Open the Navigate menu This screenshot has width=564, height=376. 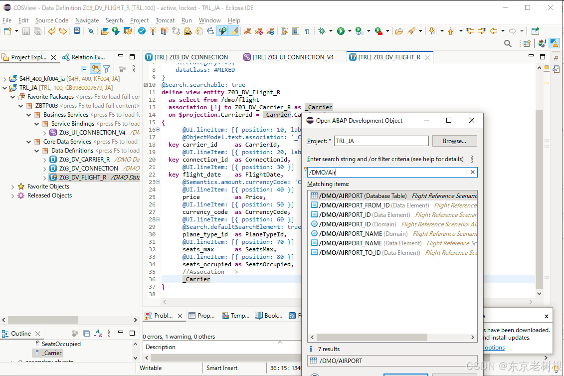click(87, 20)
